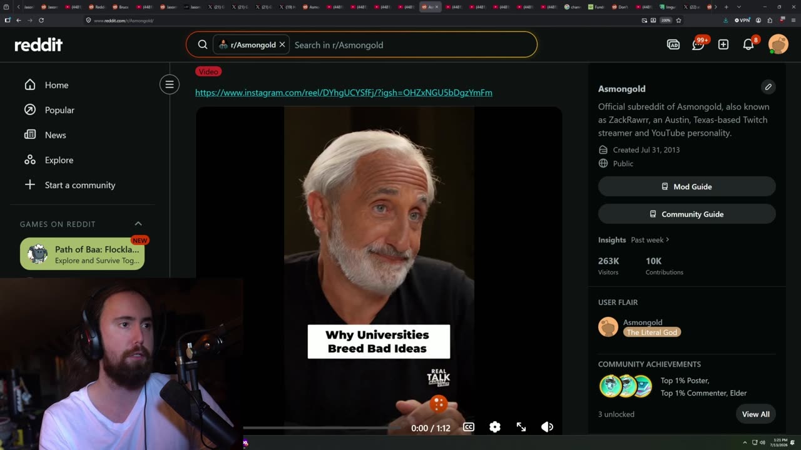Viewport: 801px width, 450px height.
Task: Reset the 200% zoom indicator
Action: click(666, 20)
